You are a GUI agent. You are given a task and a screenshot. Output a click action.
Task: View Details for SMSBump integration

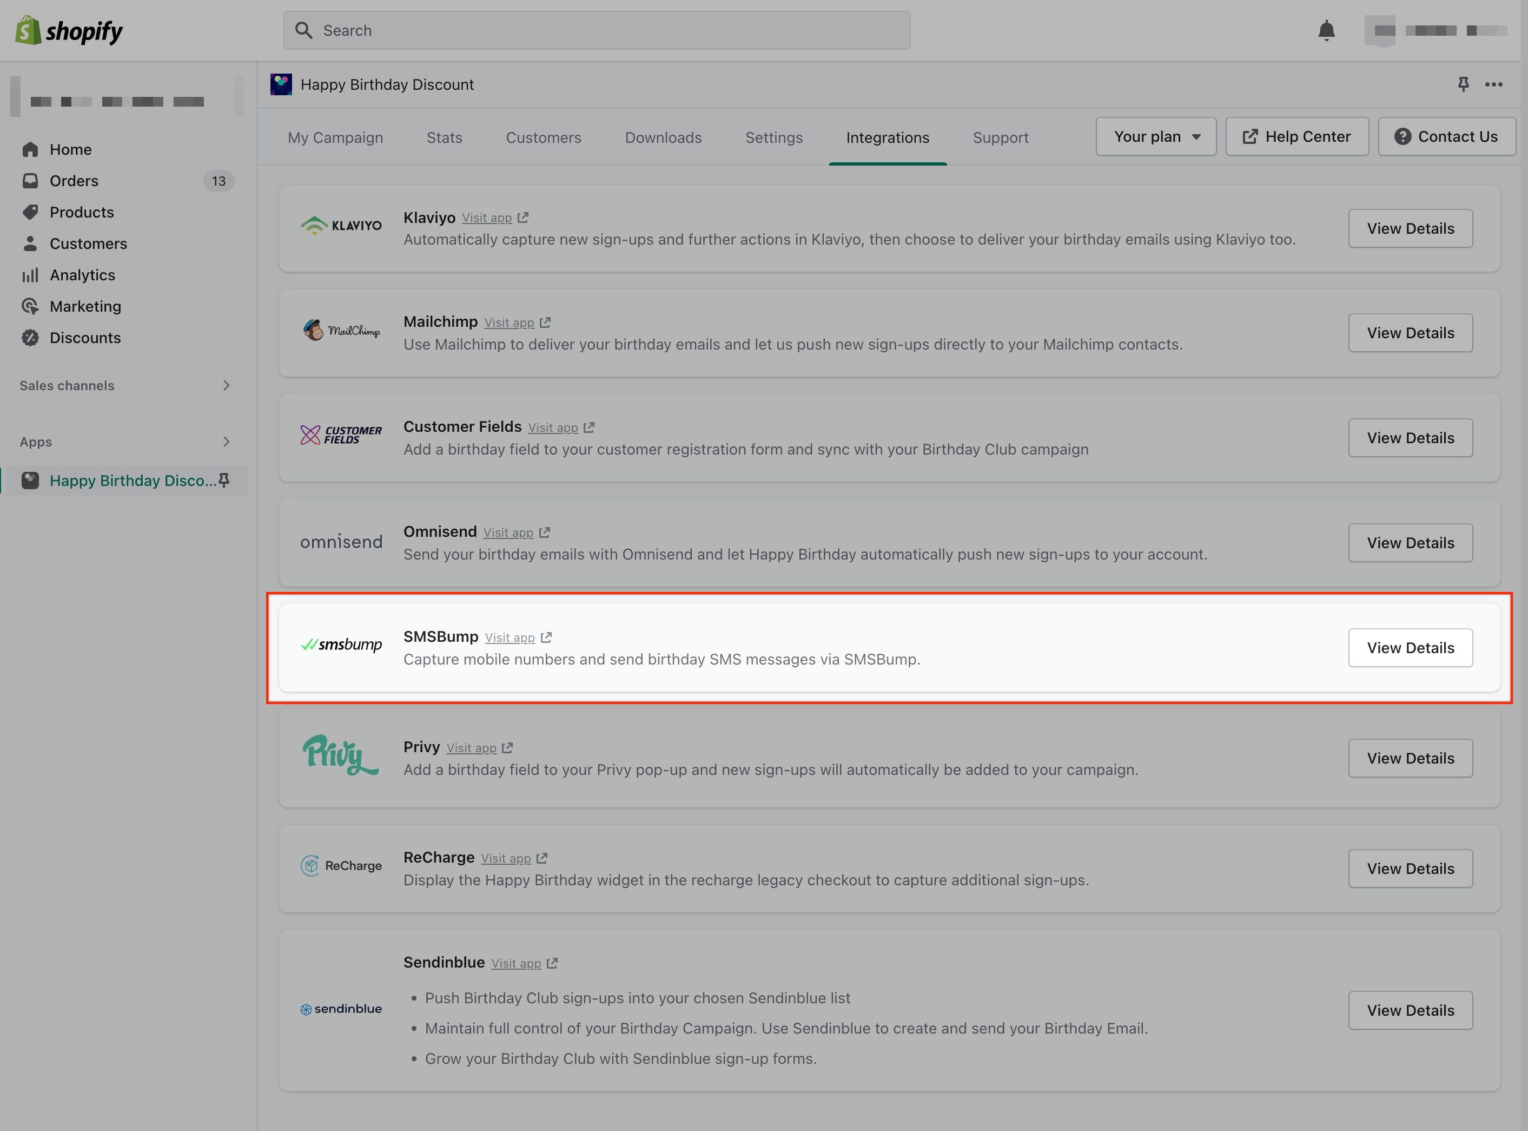[1410, 648]
